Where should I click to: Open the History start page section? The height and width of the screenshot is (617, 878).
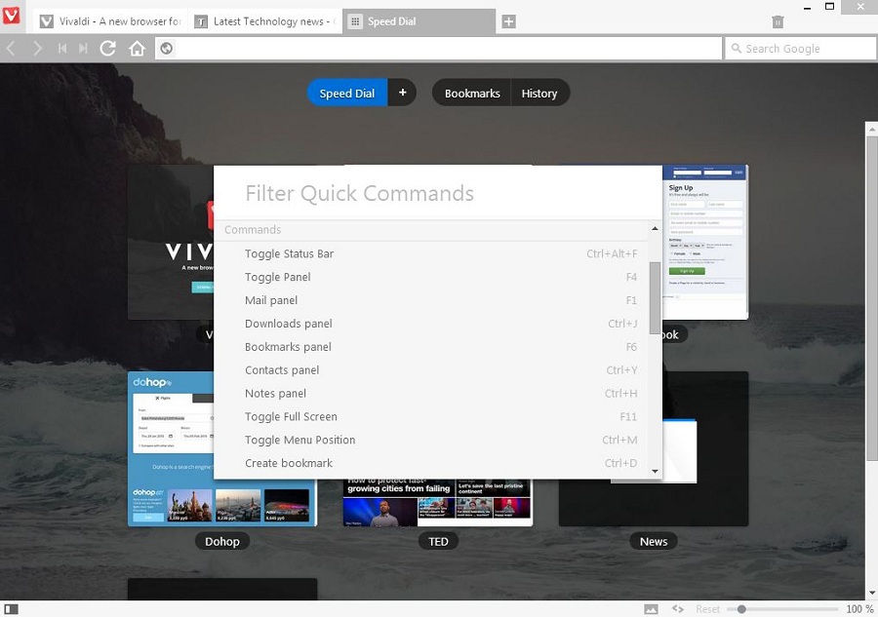[x=539, y=93]
